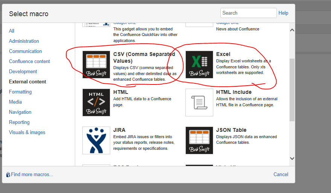Click the JSON Table macro title
Viewport: 331px width, 193px height.
coord(231,130)
